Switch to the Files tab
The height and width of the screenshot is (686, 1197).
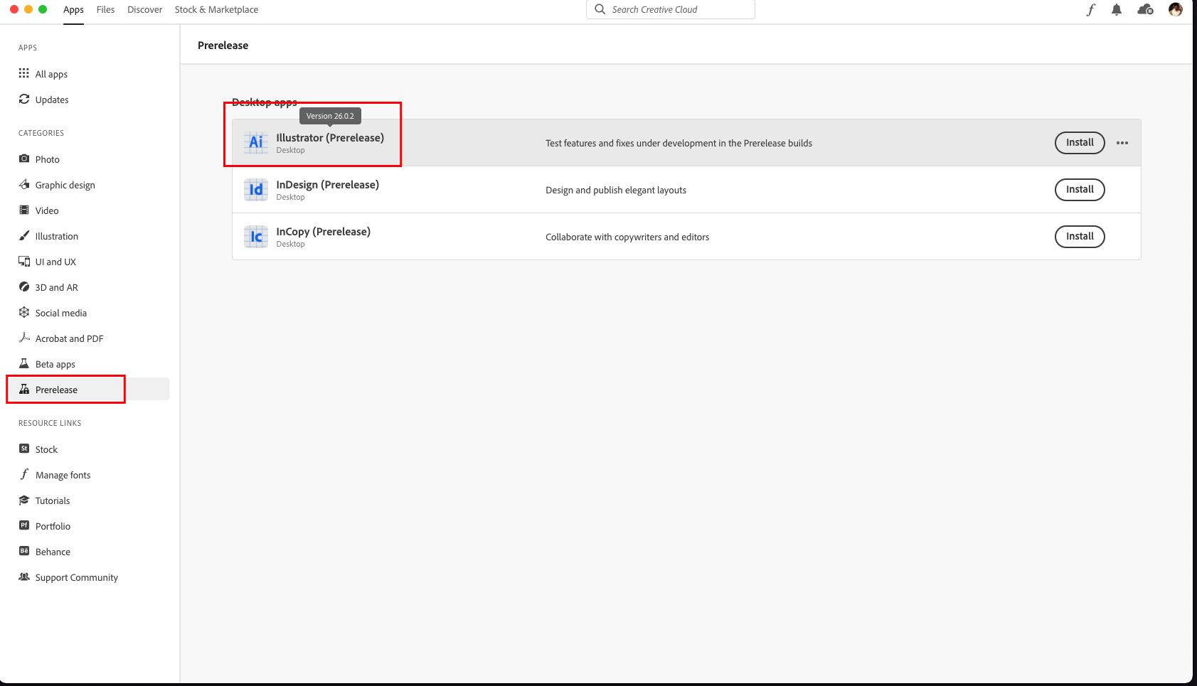click(x=105, y=10)
